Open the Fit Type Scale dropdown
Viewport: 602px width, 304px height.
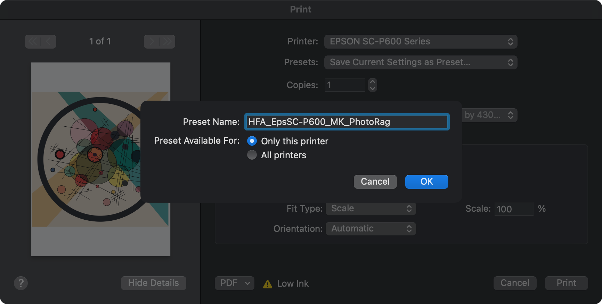pyautogui.click(x=371, y=209)
